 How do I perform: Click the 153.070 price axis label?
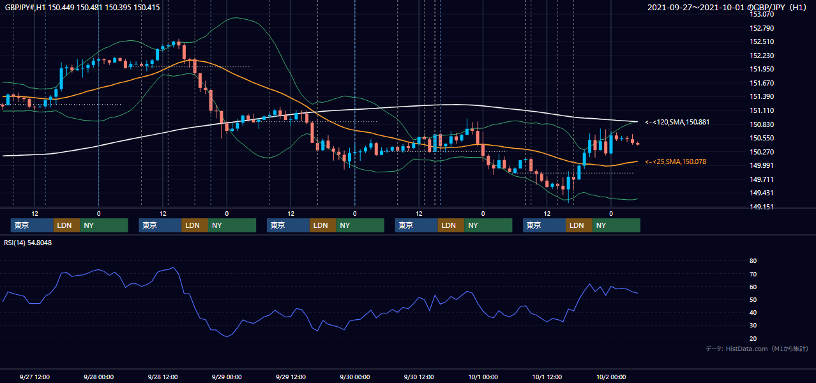point(762,14)
